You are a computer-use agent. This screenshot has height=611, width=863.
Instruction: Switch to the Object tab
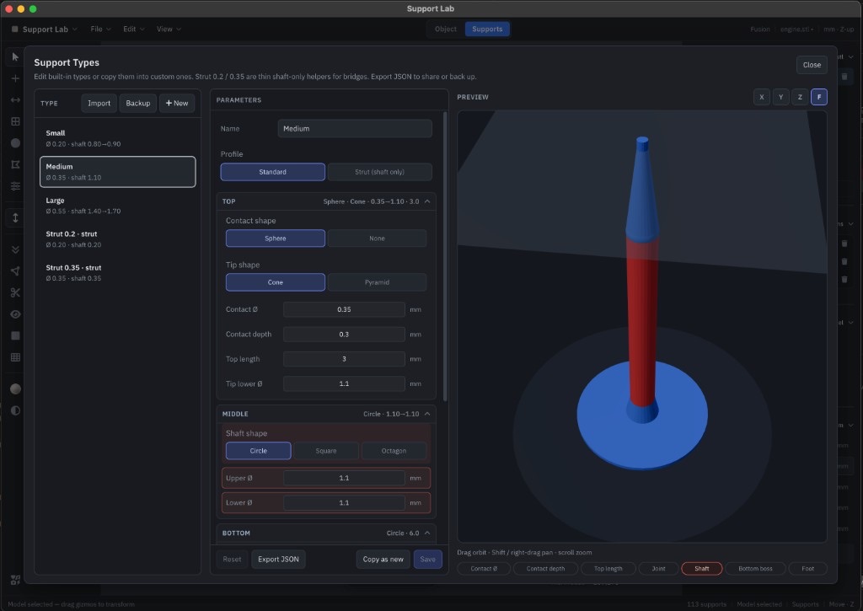445,29
